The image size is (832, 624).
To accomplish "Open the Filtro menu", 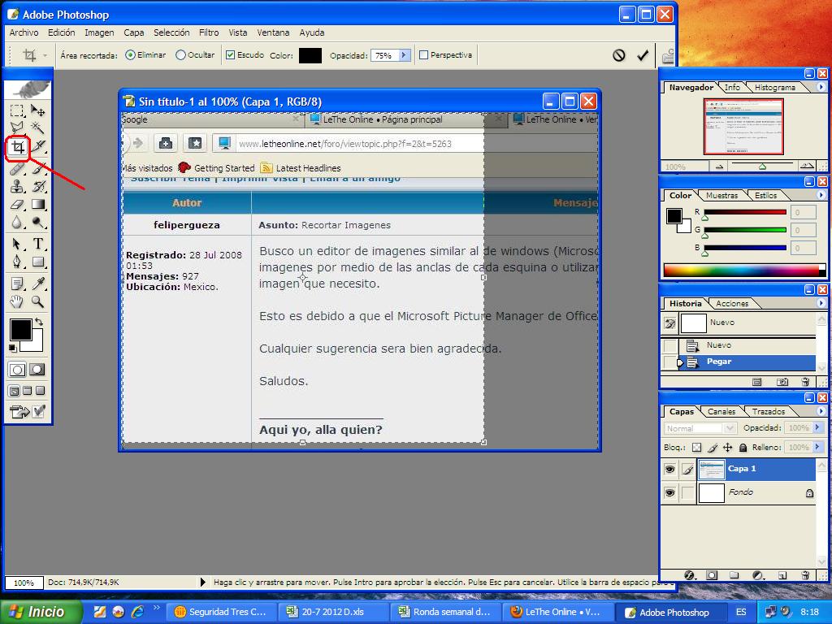I will (209, 32).
